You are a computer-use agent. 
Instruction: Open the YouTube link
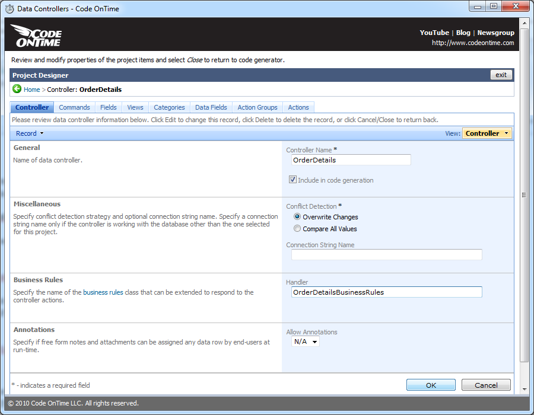(434, 33)
